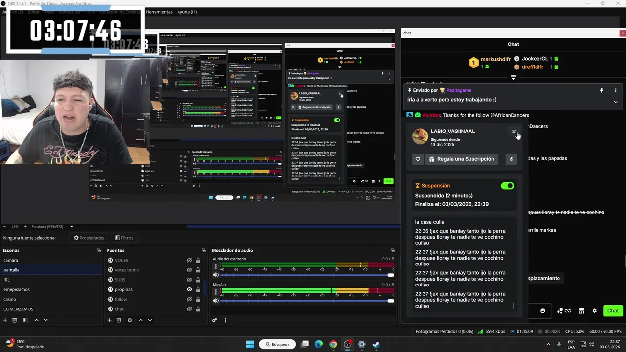
Task: Show VOCES source visibility eye
Action: [189, 260]
